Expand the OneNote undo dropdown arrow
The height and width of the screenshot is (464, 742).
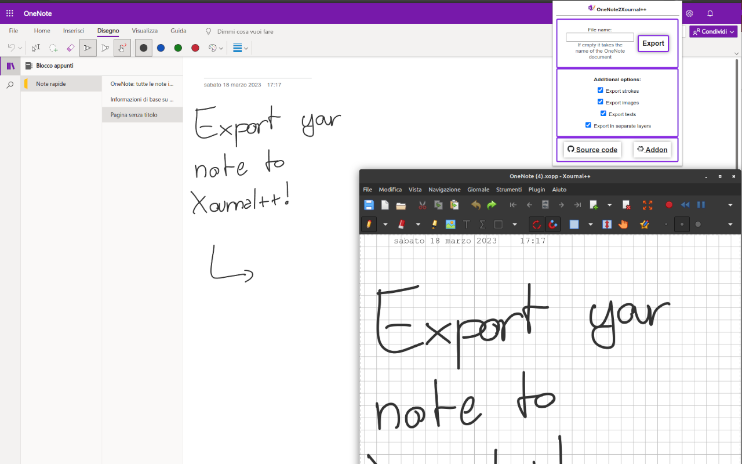[20, 49]
